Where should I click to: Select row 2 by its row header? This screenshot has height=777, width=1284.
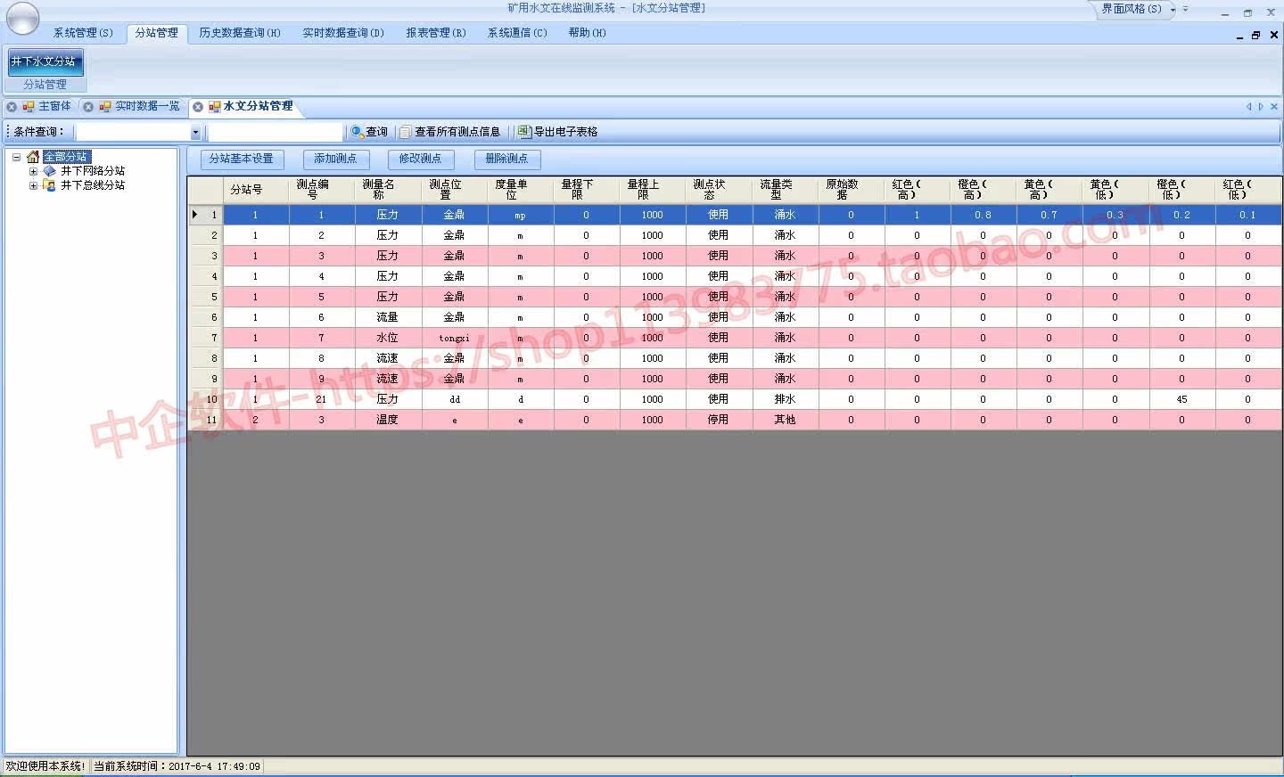coord(206,235)
